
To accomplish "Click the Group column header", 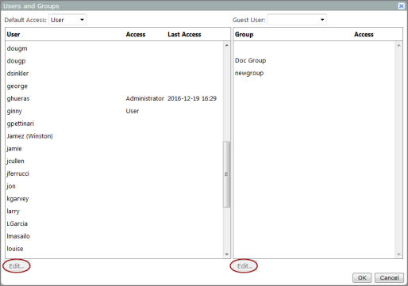I will point(244,34).
